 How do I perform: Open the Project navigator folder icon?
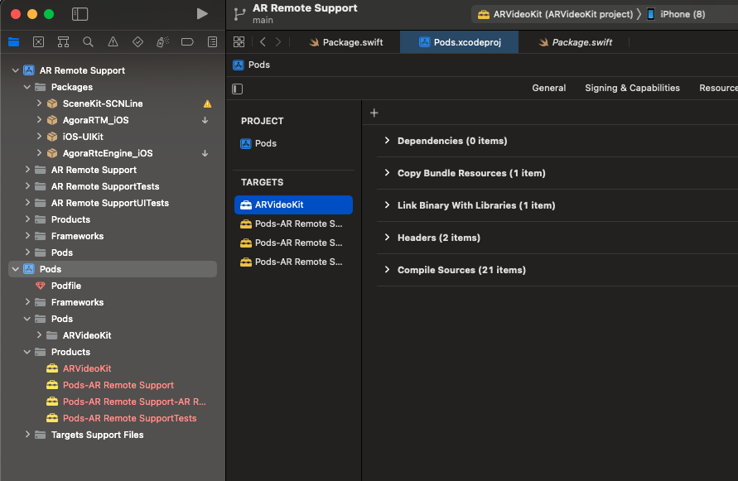pos(13,42)
